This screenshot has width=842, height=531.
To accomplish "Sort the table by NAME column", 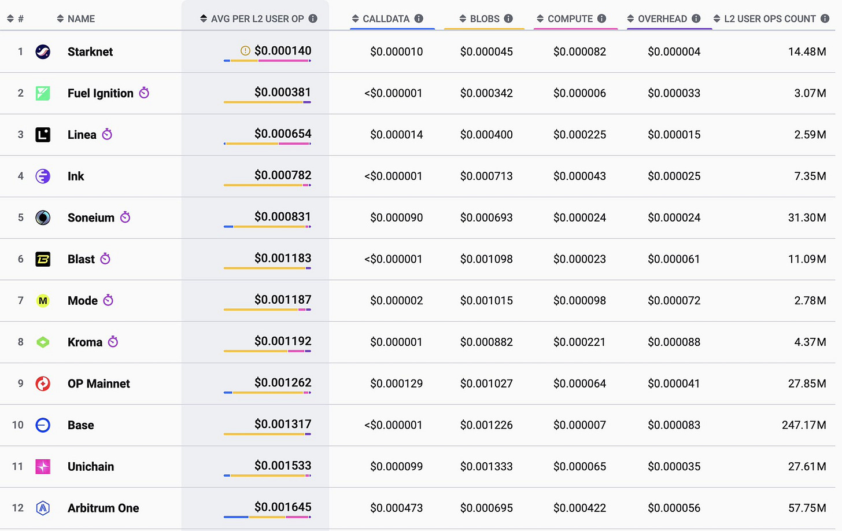I will pos(76,19).
